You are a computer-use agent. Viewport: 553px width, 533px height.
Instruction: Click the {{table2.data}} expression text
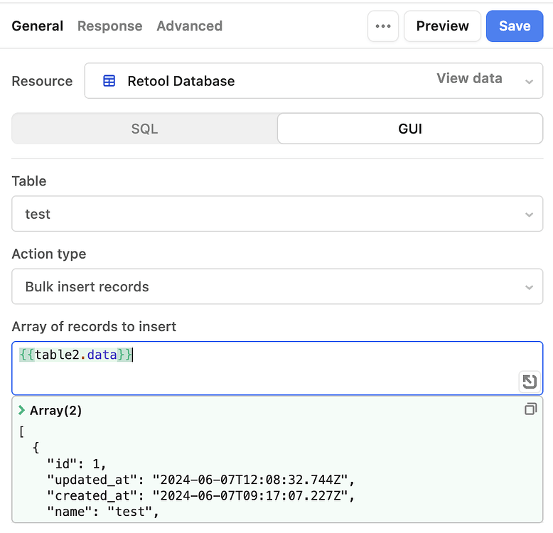coord(75,355)
